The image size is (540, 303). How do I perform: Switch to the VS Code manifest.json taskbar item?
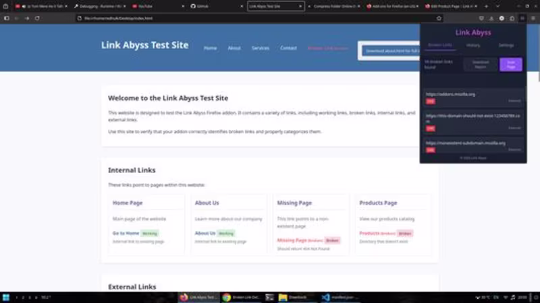(x=340, y=297)
